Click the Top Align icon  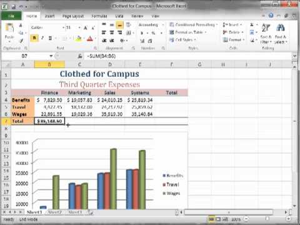104,25
